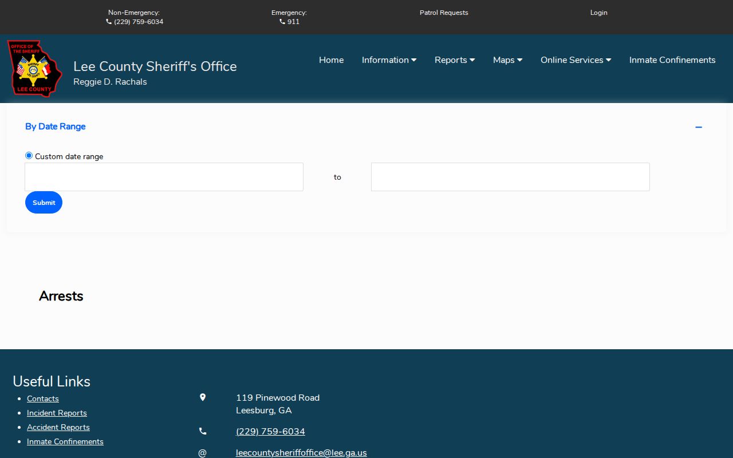The width and height of the screenshot is (733, 458).
Task: Click the end date input field
Action: (510, 177)
